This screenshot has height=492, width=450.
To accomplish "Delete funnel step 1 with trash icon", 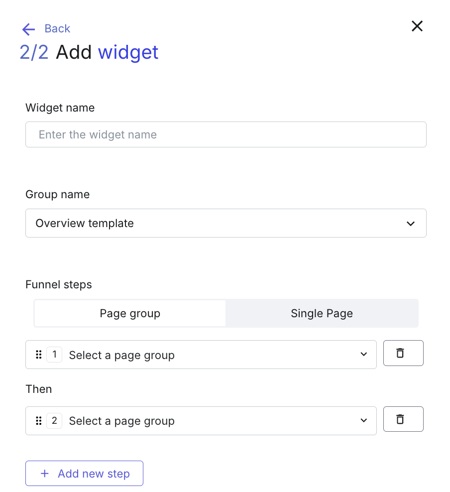I will tap(403, 353).
